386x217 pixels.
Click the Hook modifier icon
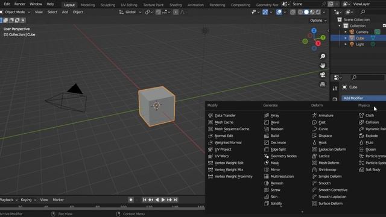[314, 142]
